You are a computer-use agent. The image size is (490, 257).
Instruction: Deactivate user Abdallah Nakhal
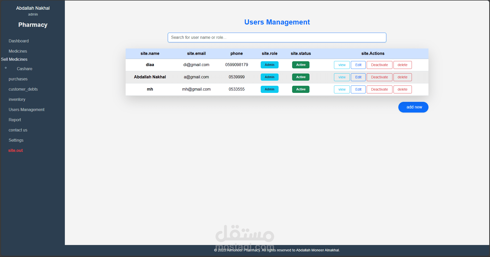(379, 77)
